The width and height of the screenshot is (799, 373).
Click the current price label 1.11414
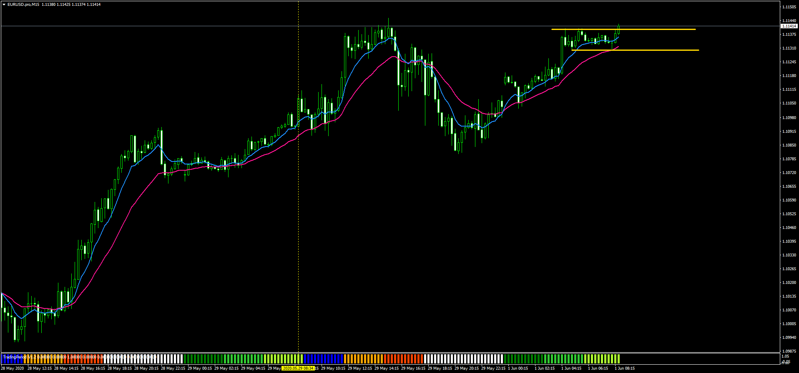pos(789,26)
